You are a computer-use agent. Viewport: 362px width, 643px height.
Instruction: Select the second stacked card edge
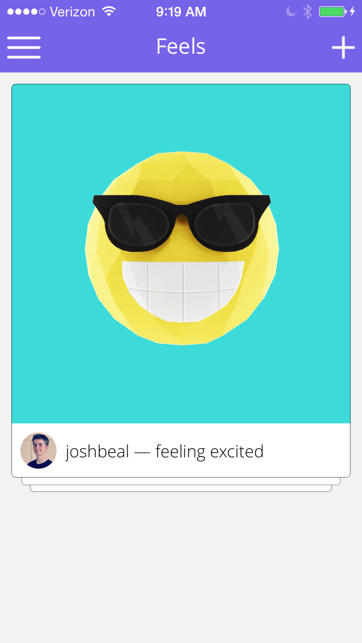[x=181, y=481]
